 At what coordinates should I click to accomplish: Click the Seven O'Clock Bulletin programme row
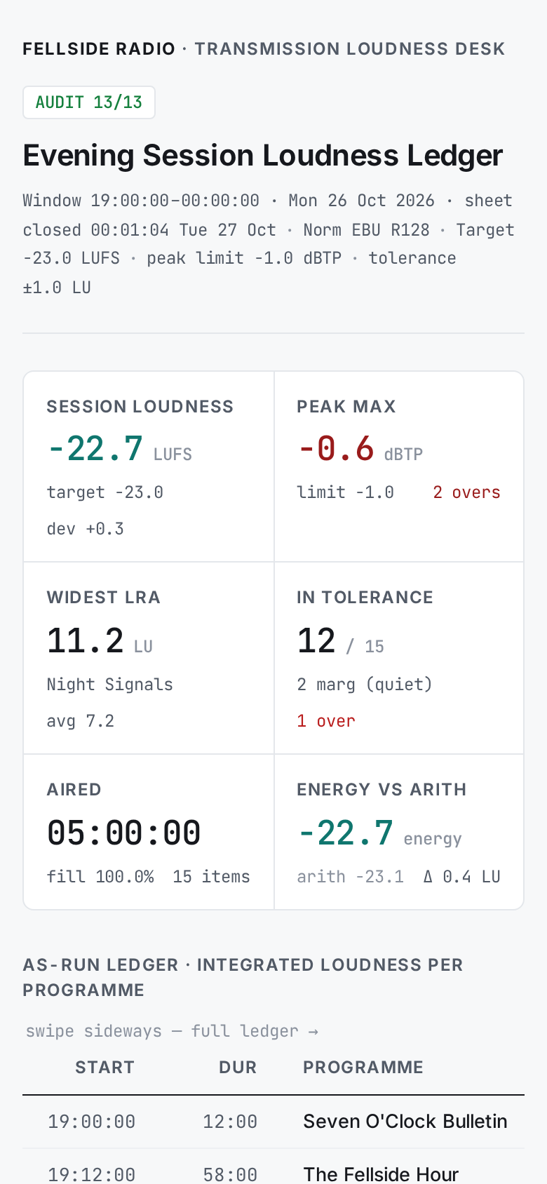click(x=273, y=1122)
